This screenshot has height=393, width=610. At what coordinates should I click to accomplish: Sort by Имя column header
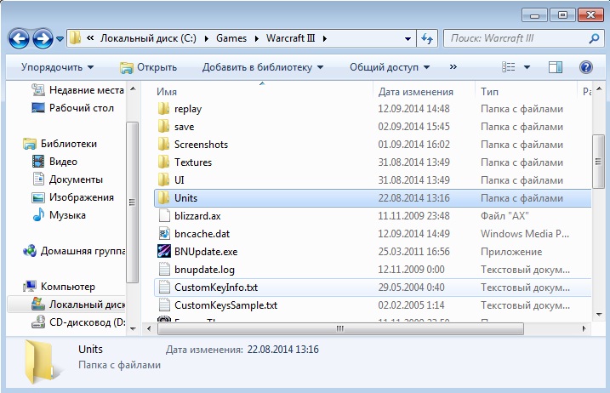point(167,92)
